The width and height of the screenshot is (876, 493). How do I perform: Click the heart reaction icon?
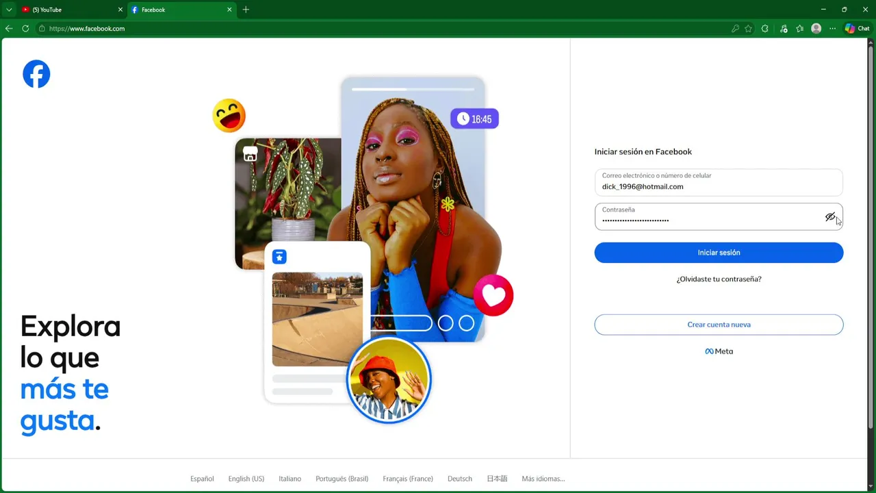pyautogui.click(x=493, y=295)
